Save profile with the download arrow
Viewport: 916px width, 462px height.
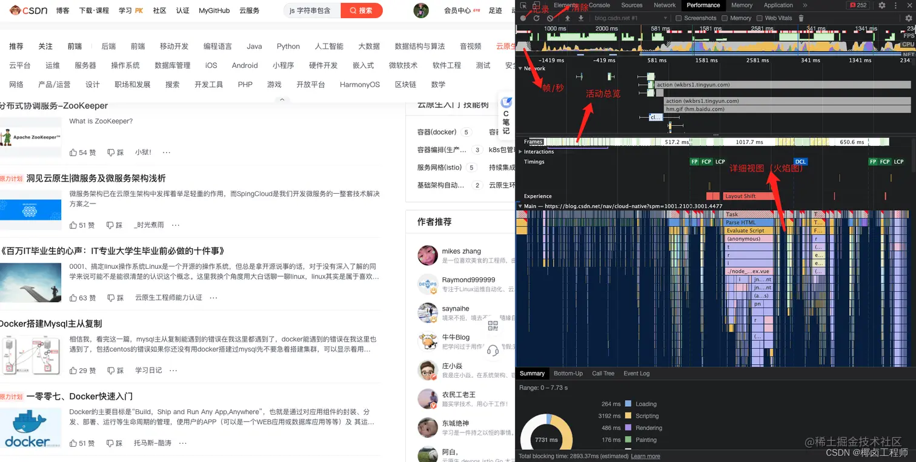pos(581,18)
